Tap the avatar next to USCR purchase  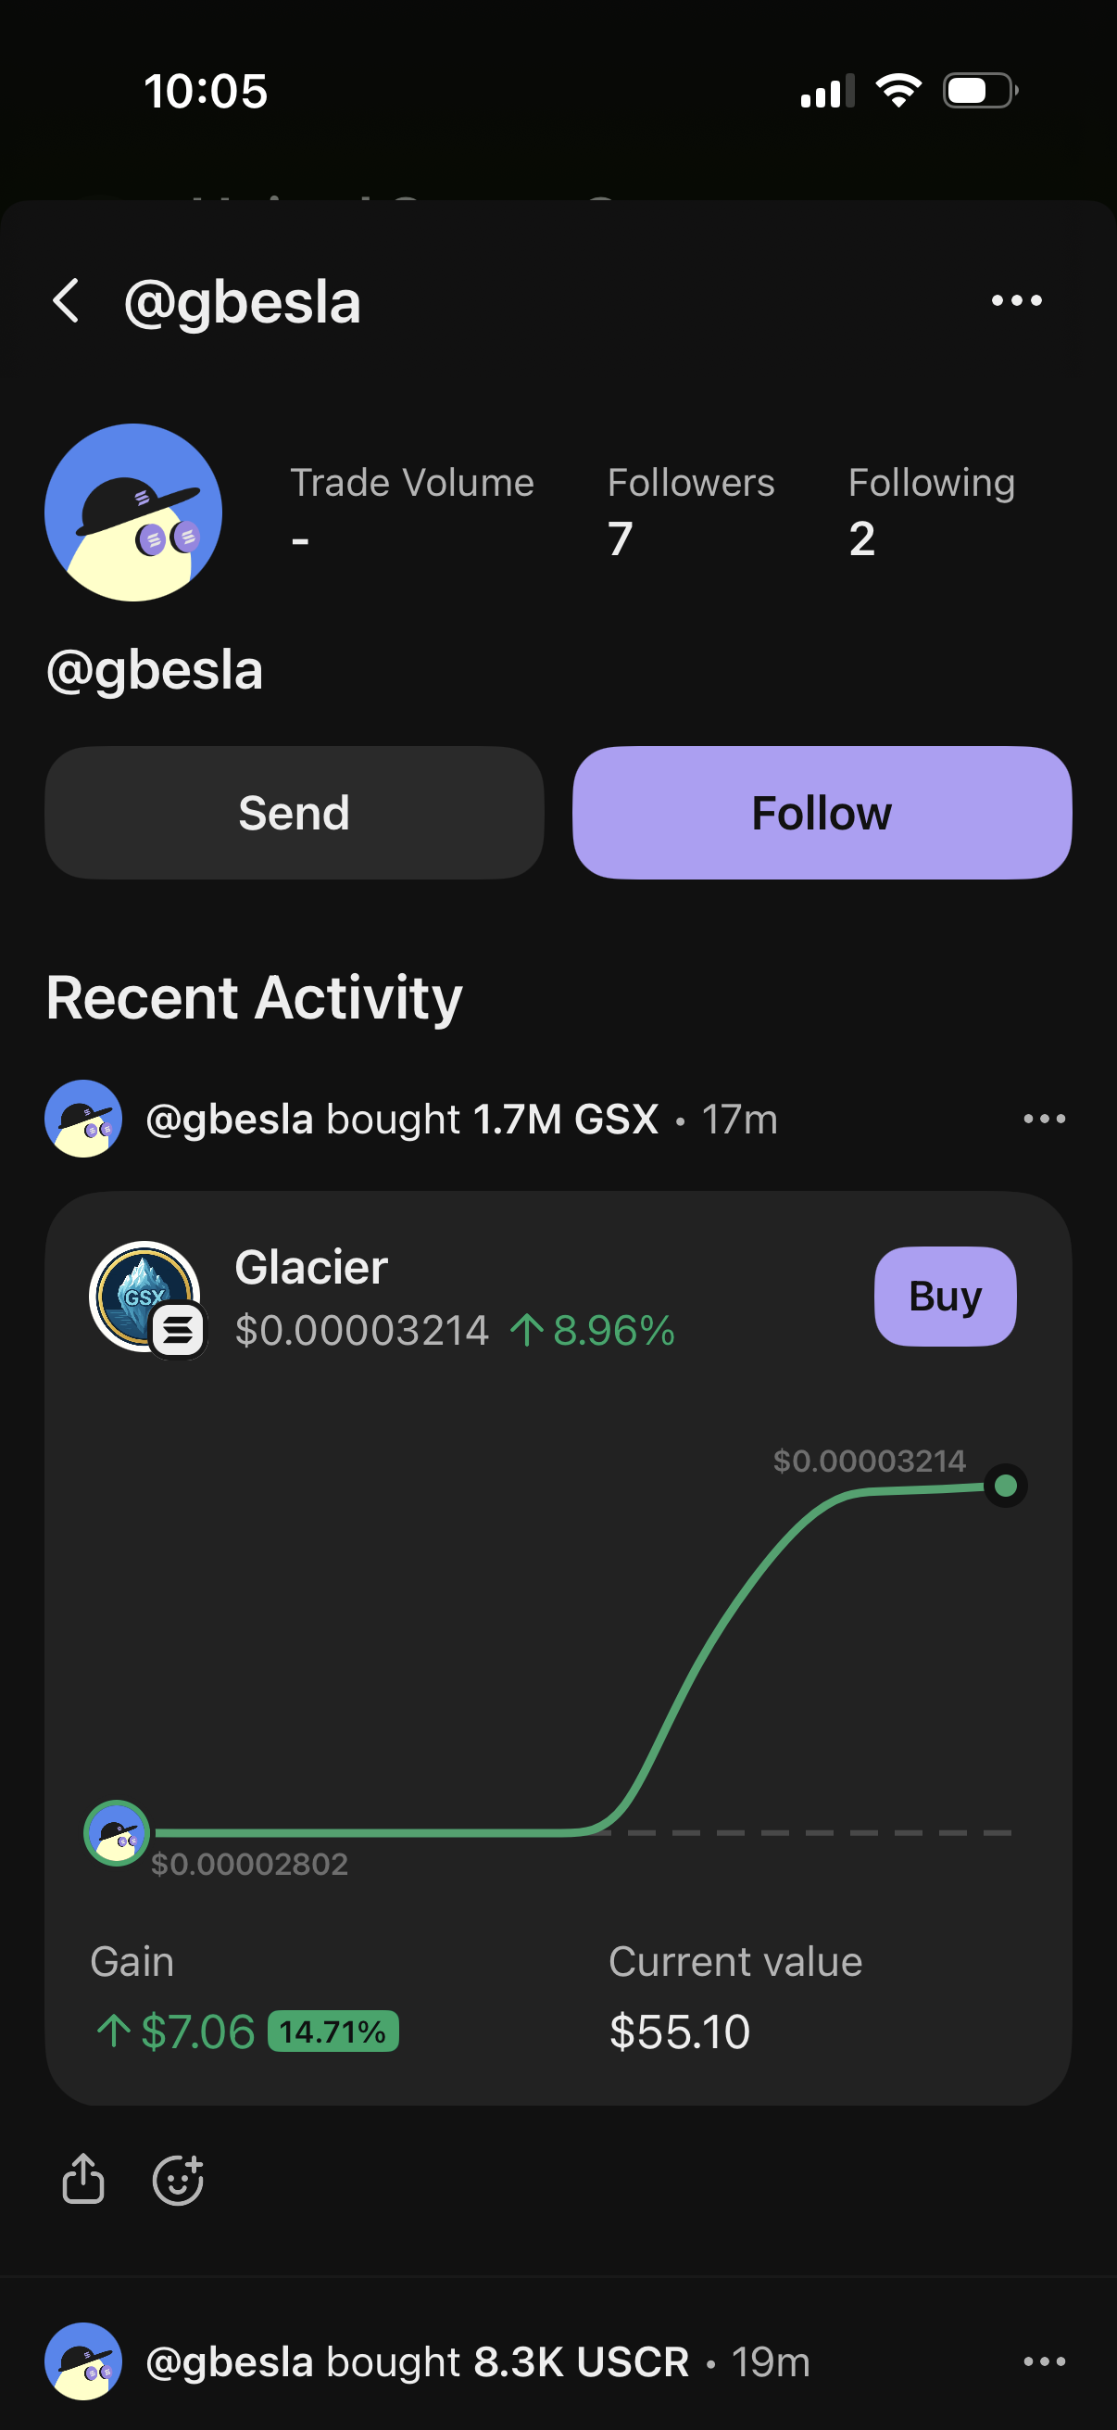coord(83,2361)
